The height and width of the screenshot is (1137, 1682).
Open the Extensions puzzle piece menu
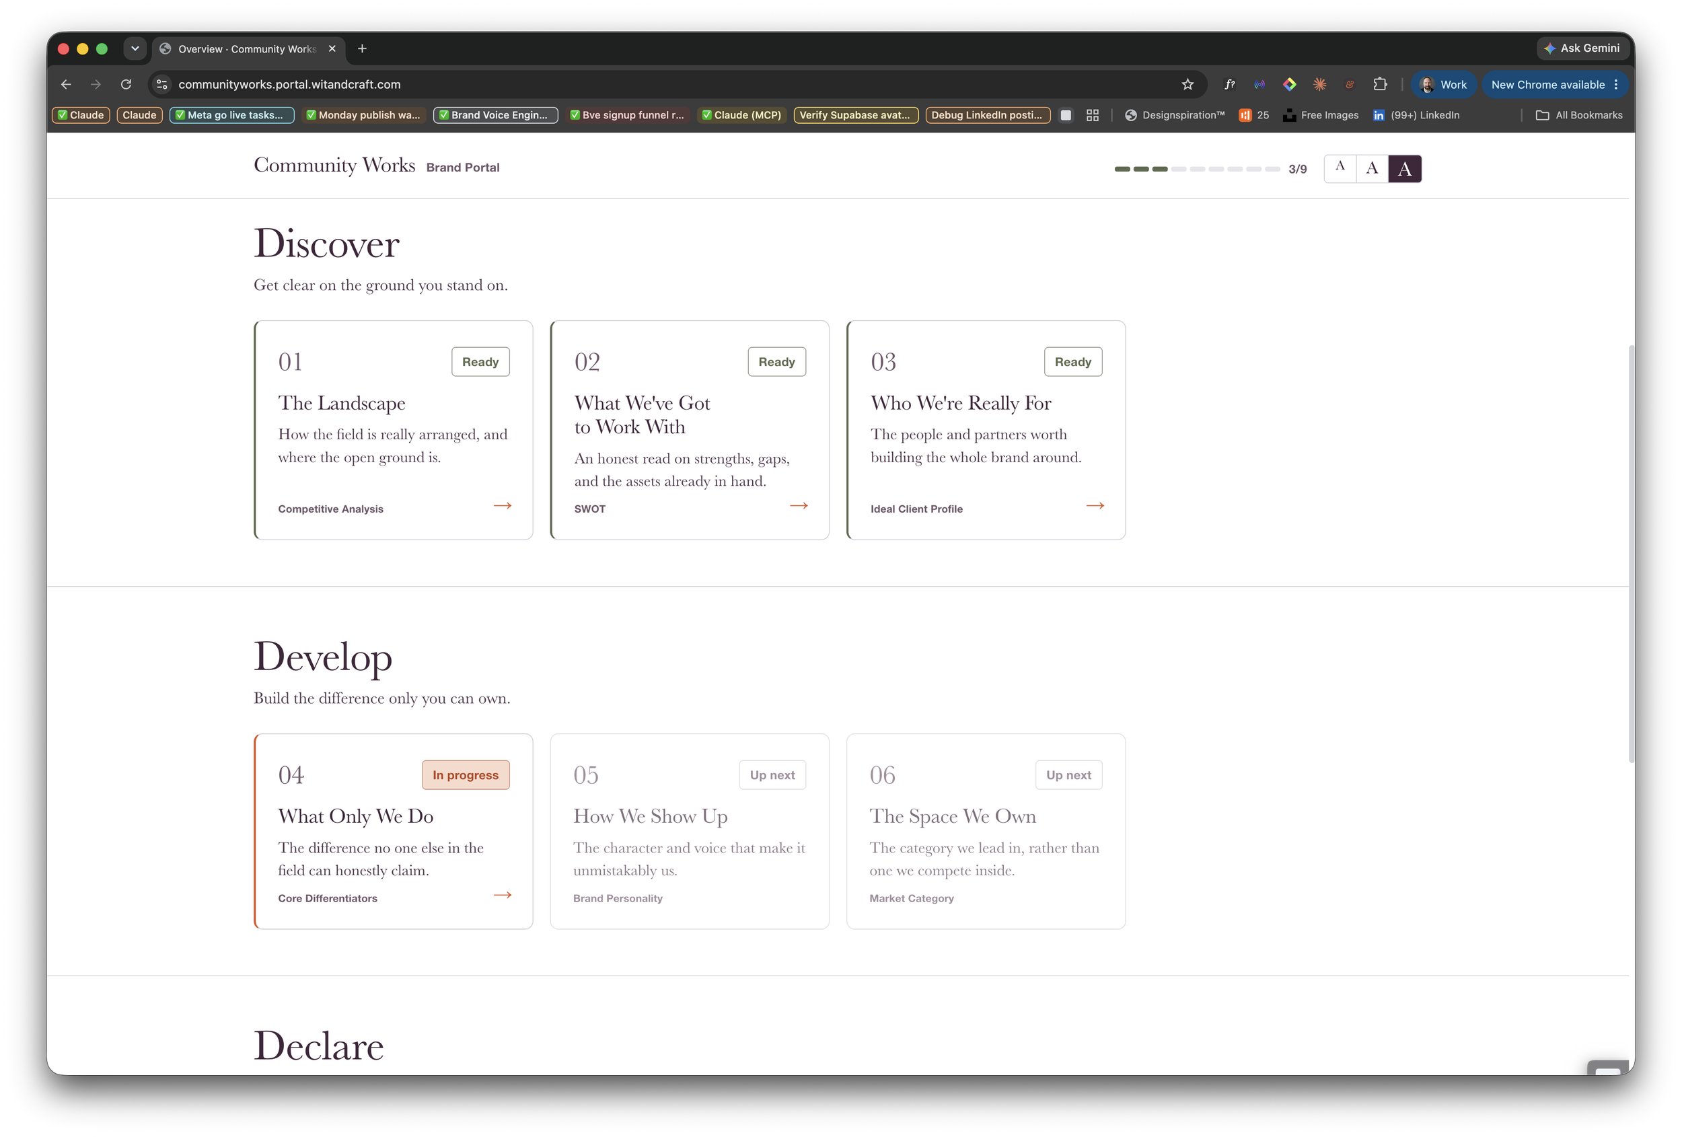[1380, 85]
